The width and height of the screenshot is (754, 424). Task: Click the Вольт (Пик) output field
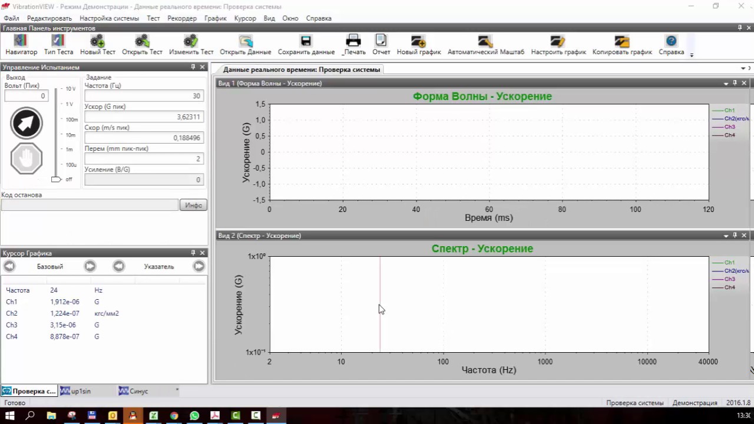26,96
